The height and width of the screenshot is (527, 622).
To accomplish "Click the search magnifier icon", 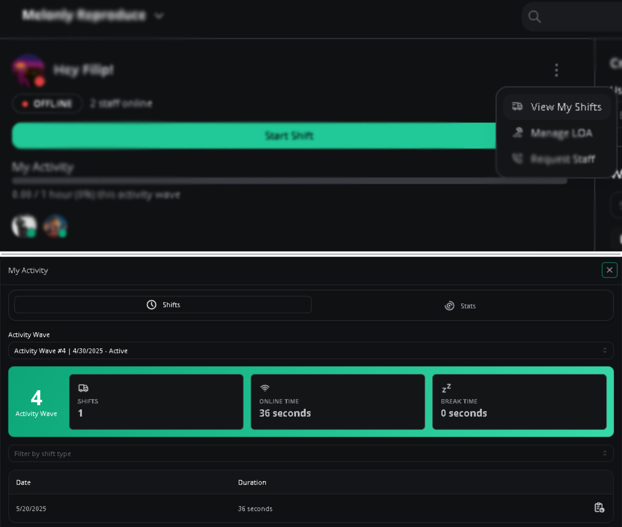I will pyautogui.click(x=535, y=16).
